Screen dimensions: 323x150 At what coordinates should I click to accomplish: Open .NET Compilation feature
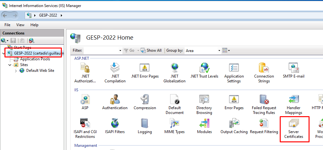click(x=115, y=73)
